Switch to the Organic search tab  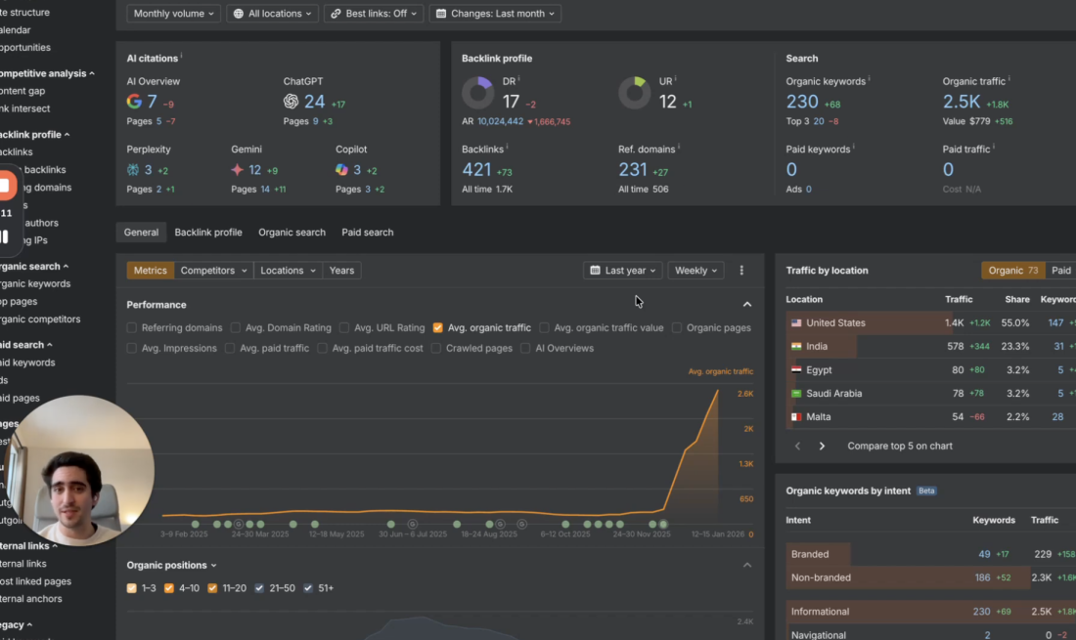point(291,233)
